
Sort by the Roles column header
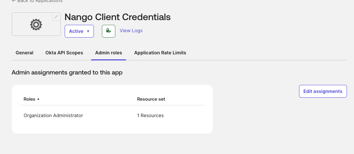point(29,99)
